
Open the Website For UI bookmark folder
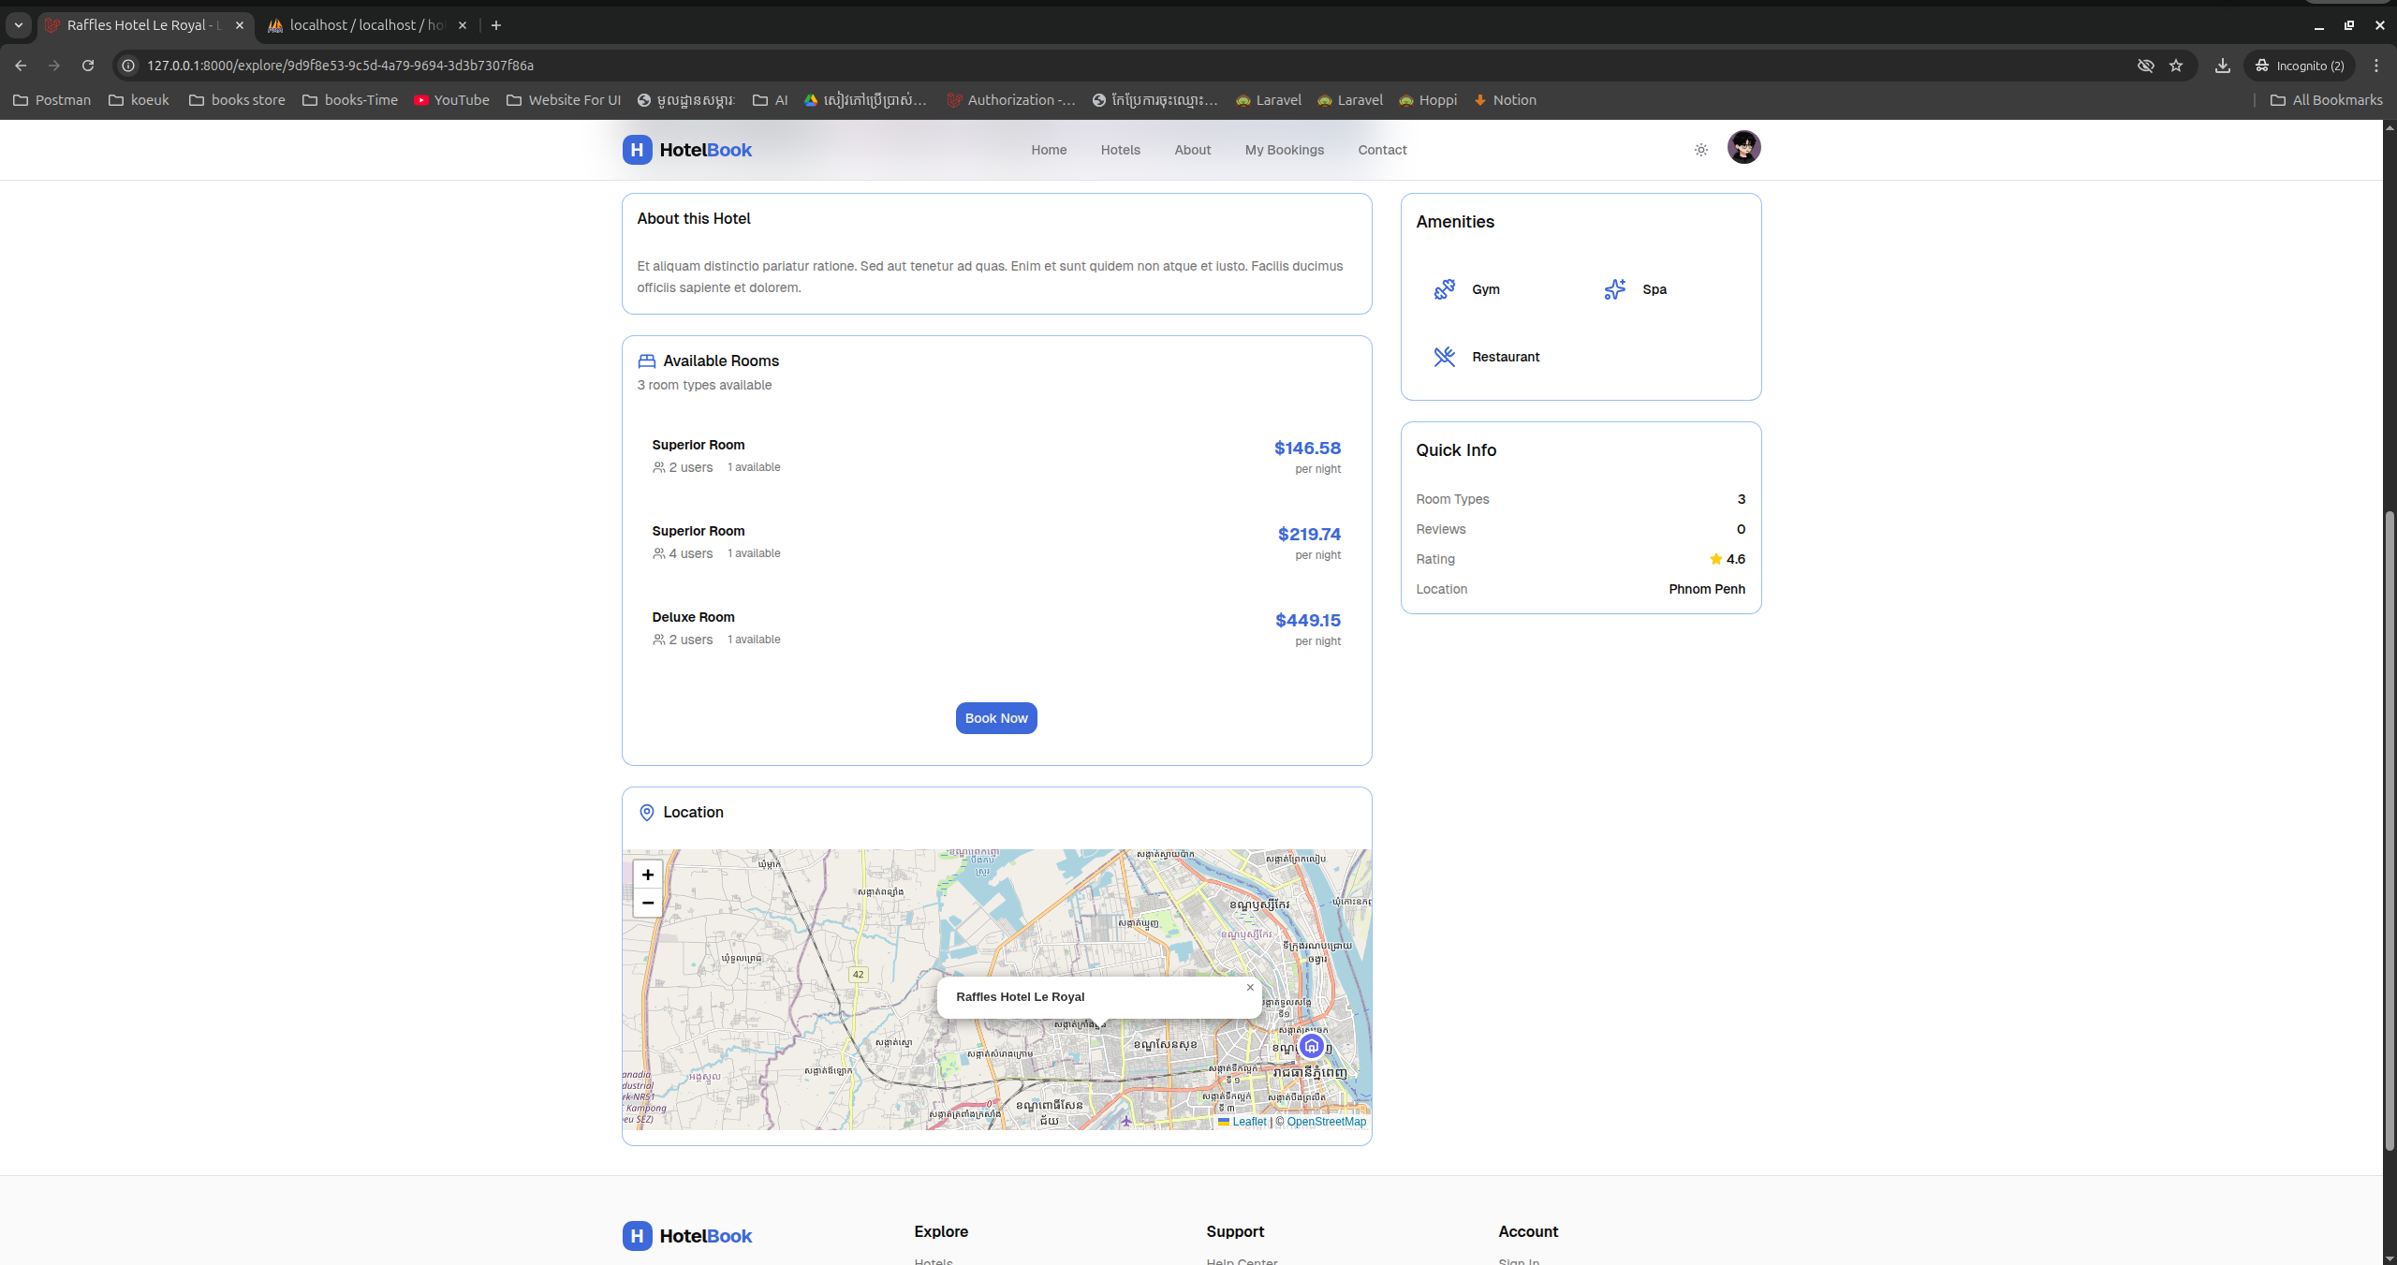(x=564, y=100)
